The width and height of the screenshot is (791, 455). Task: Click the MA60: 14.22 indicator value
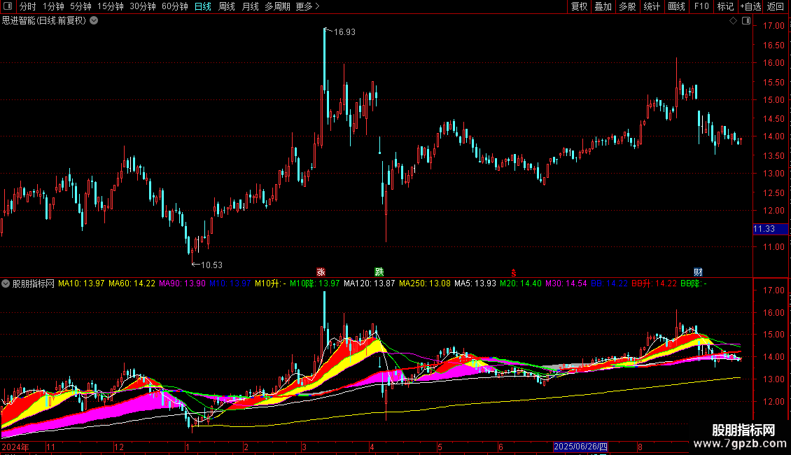(x=132, y=283)
